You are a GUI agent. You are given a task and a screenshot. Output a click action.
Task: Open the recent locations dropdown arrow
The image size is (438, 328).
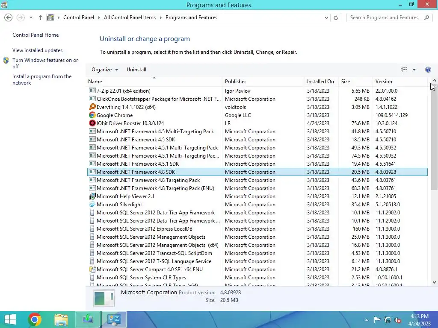pyautogui.click(x=31, y=18)
